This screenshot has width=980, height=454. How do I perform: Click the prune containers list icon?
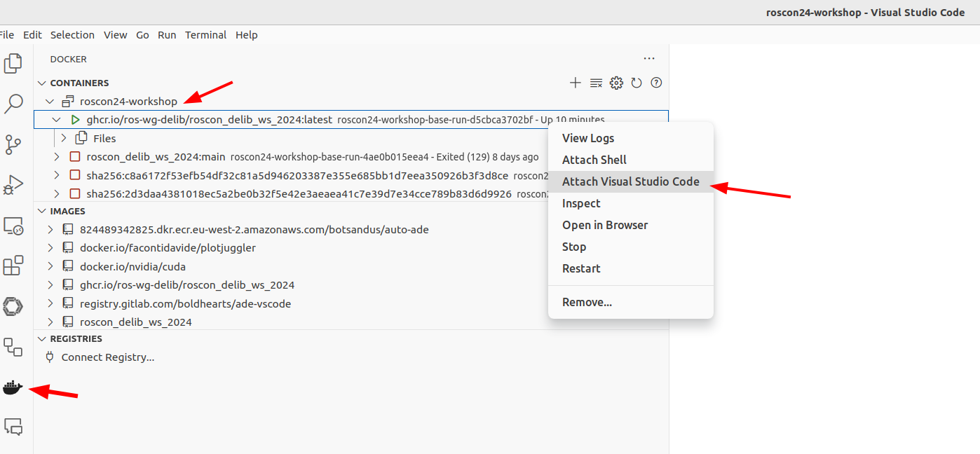coord(596,83)
